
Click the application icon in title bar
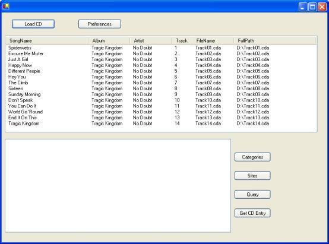(6, 7)
